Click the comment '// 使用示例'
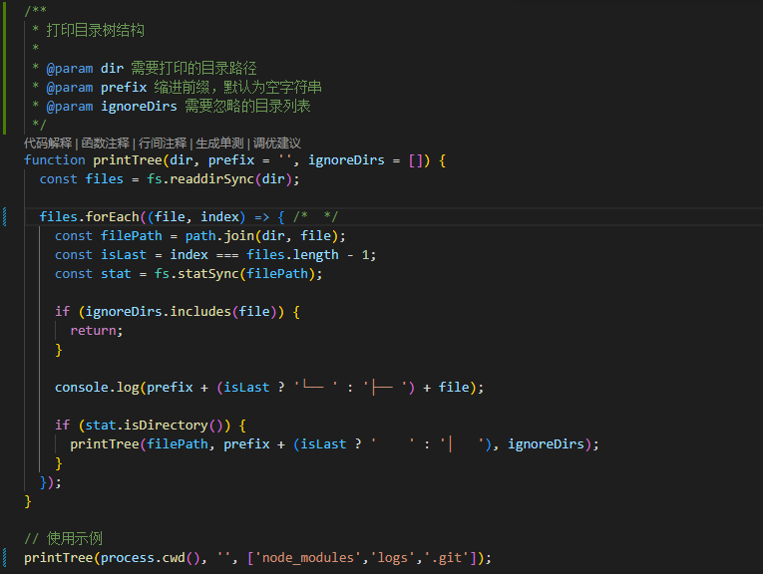The height and width of the screenshot is (574, 763). 63,538
